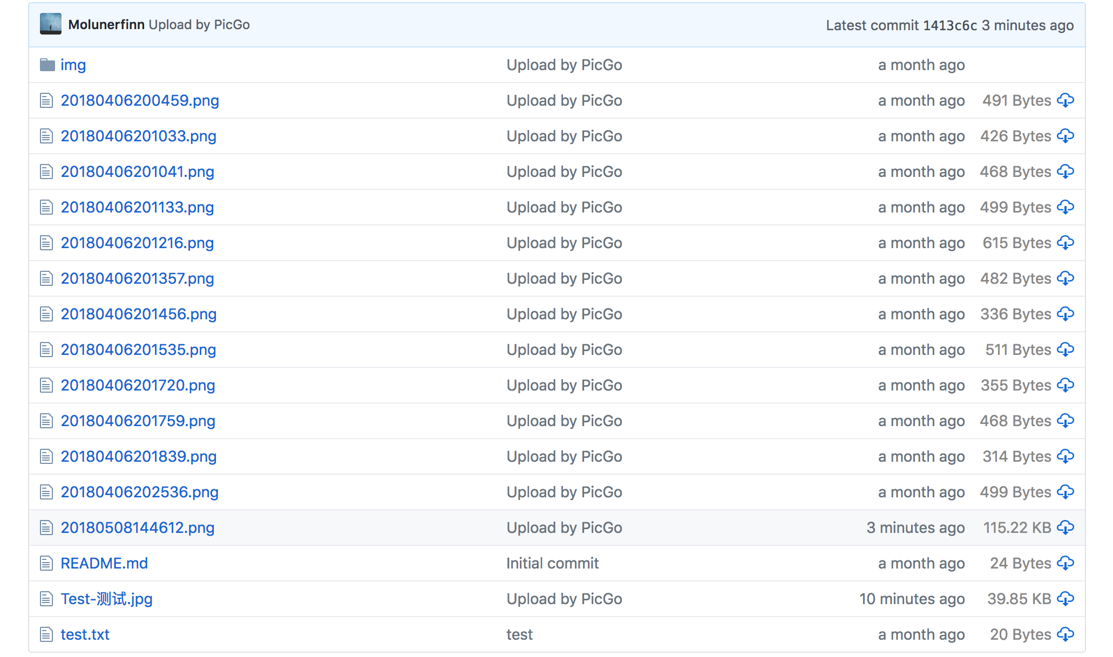Screen dimensions: 1113x657
Task: Download the 20180508144612.png file via cloud icon
Action: pos(1065,528)
